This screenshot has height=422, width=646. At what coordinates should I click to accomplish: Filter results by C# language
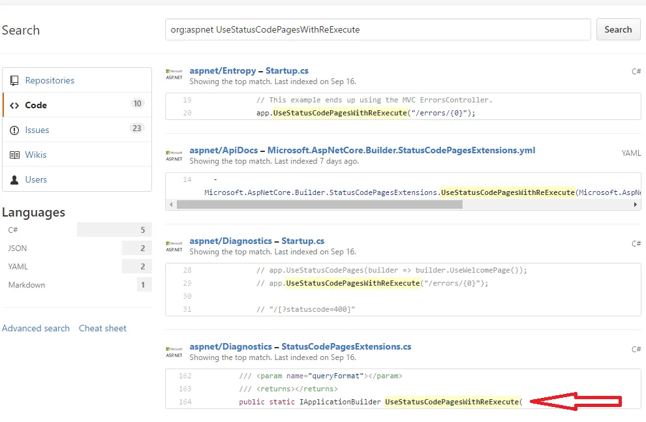(13, 230)
